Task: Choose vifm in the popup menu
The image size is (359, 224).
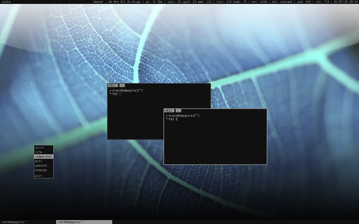Action: tap(44, 152)
